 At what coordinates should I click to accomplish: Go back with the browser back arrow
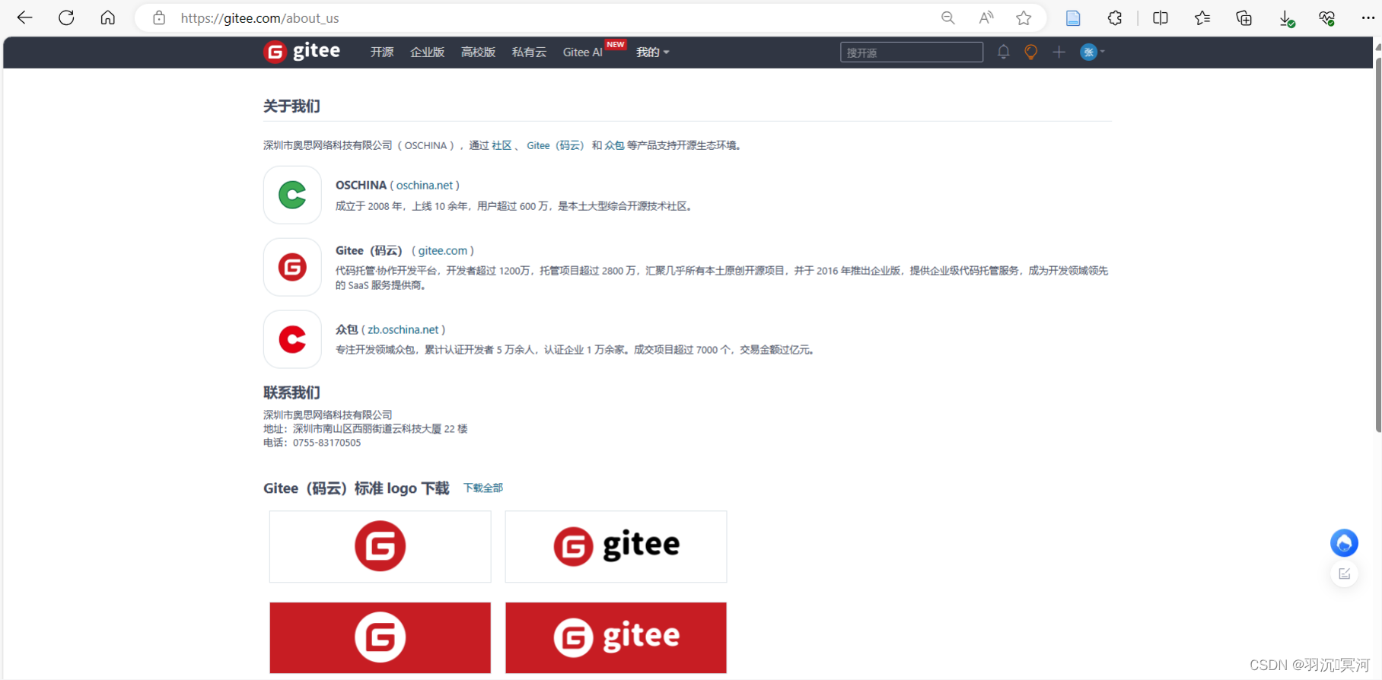tap(24, 17)
